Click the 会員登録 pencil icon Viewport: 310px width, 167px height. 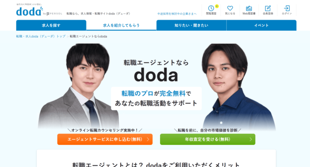pyautogui.click(x=268, y=8)
